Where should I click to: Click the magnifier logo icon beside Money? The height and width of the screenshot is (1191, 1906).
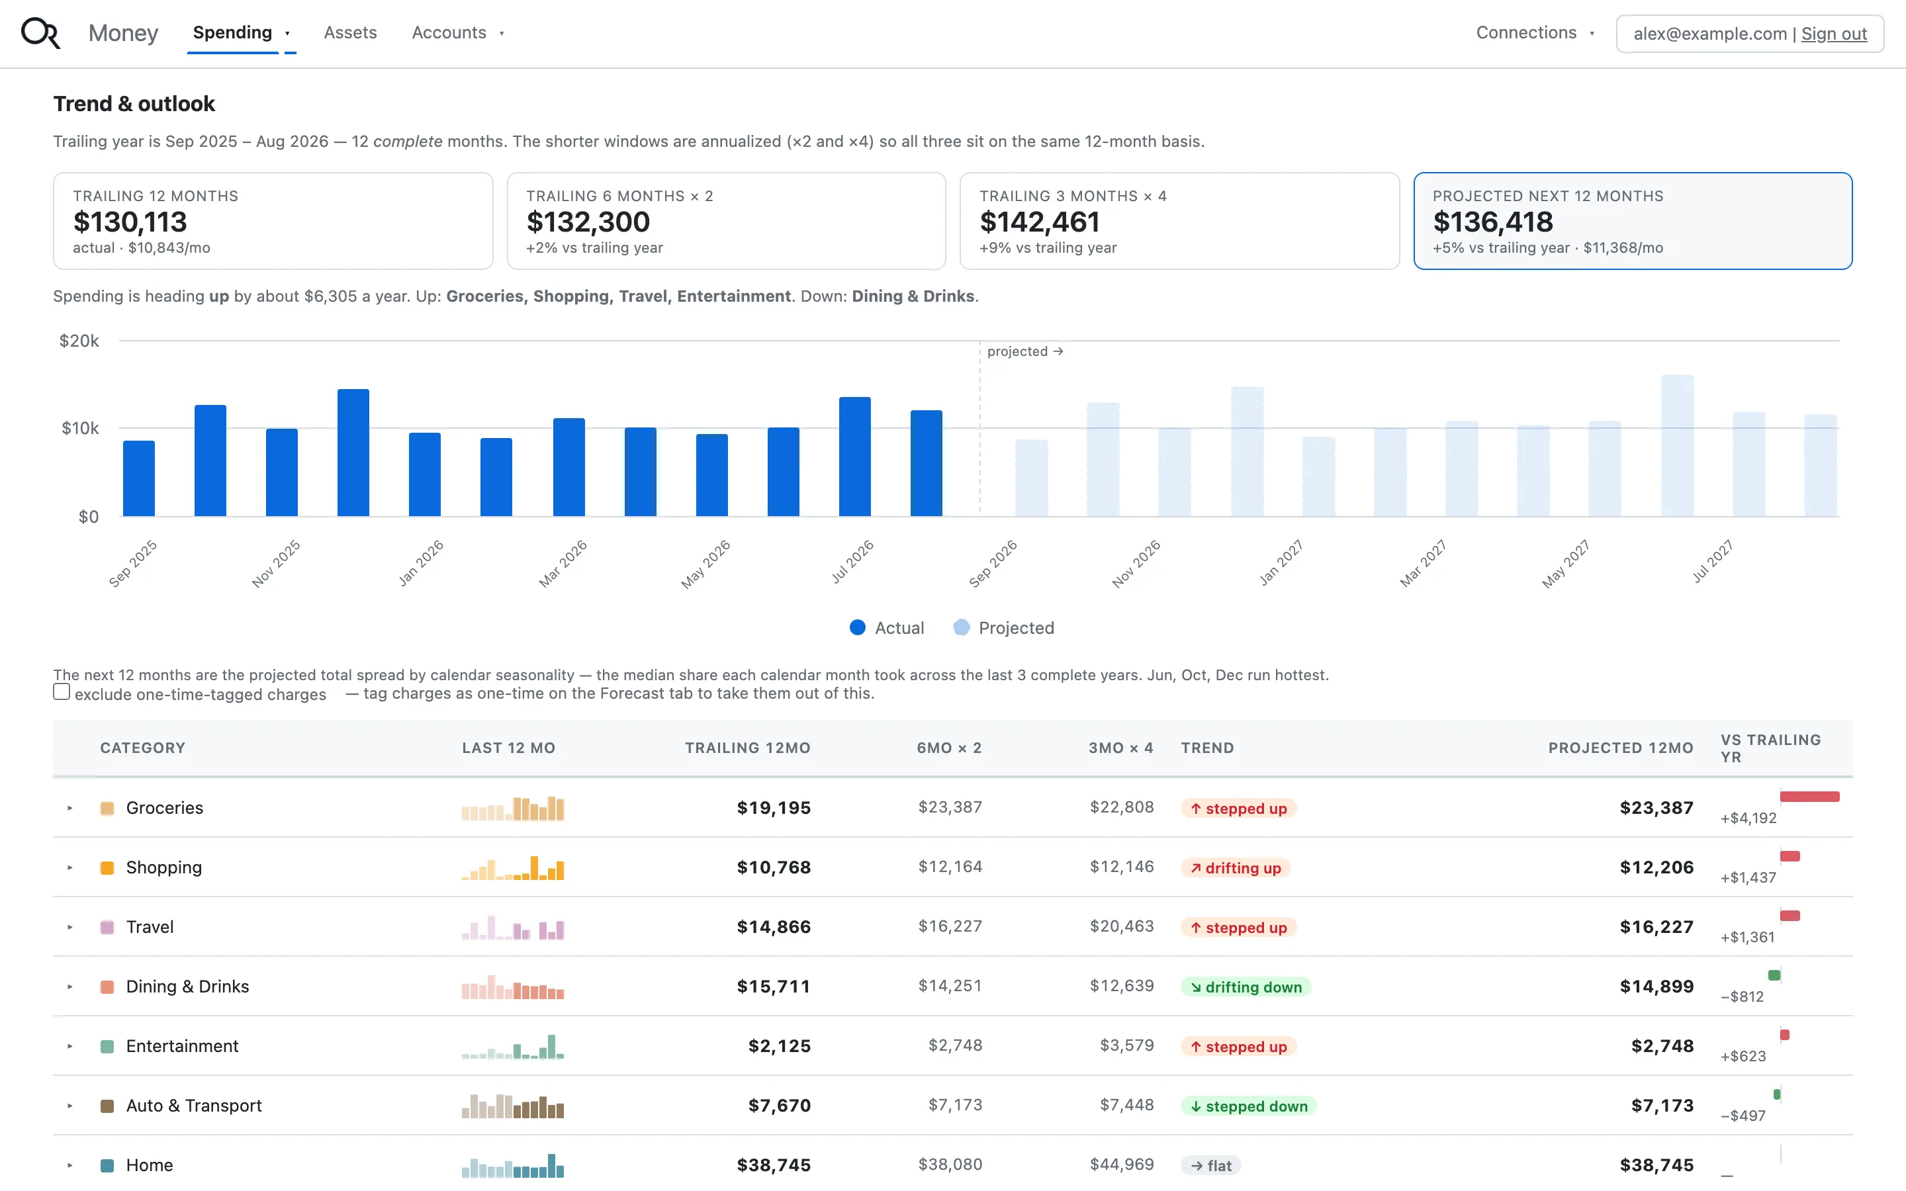(40, 33)
